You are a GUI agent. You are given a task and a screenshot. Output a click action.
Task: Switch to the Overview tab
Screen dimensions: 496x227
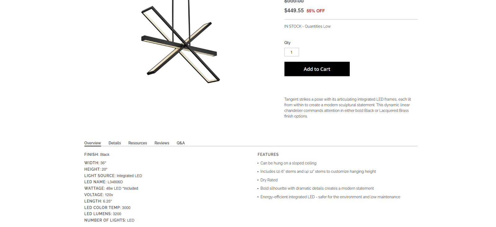92,143
